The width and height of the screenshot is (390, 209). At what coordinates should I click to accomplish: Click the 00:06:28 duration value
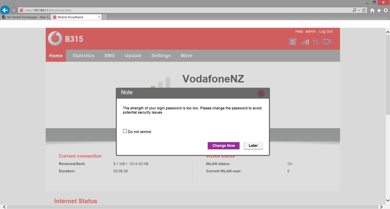120,171
